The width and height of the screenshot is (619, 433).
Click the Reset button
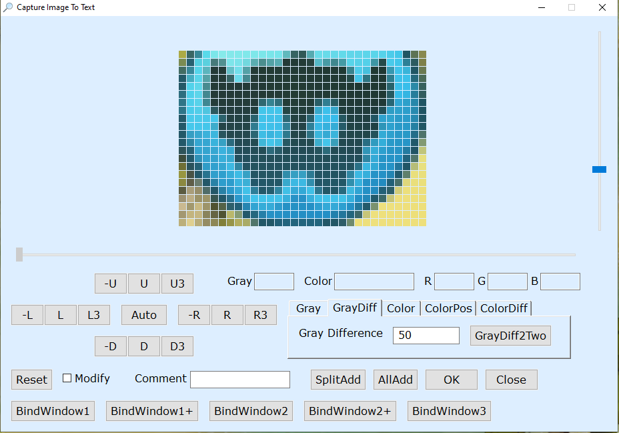(31, 380)
